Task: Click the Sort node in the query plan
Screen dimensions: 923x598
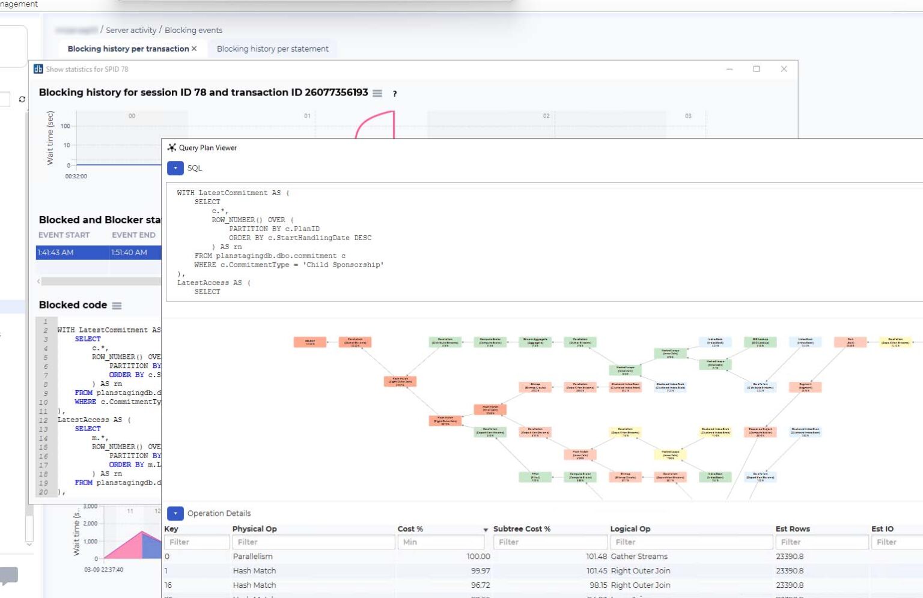Action: point(850,342)
